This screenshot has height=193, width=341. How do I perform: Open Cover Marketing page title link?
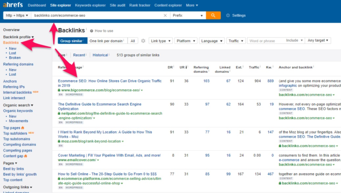[109, 155]
